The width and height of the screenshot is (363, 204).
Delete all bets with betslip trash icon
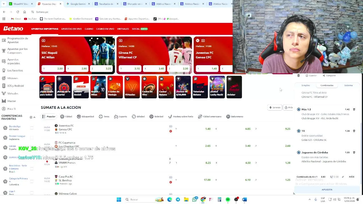298,76
